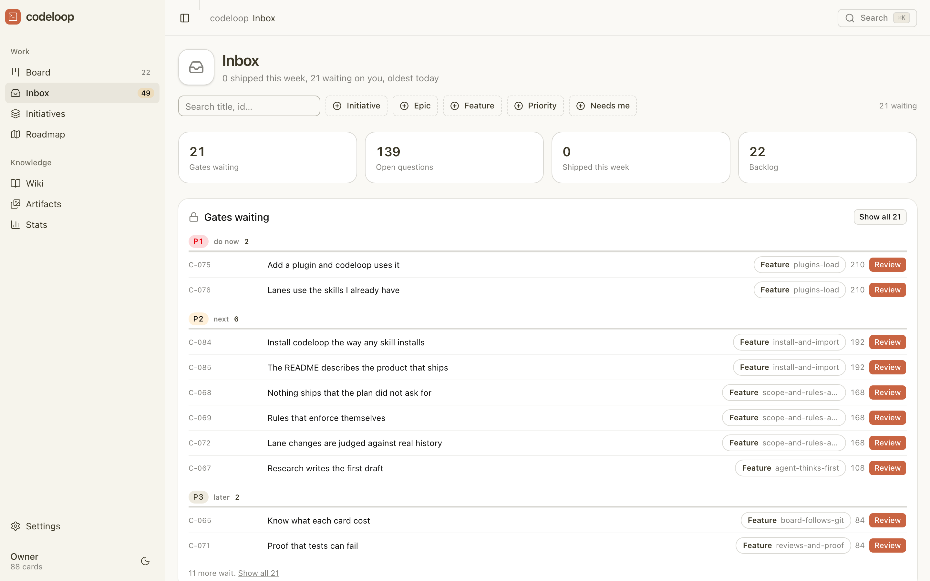Viewport: 930px width, 581px height.
Task: Click the P3 priority badge
Action: pyautogui.click(x=198, y=497)
